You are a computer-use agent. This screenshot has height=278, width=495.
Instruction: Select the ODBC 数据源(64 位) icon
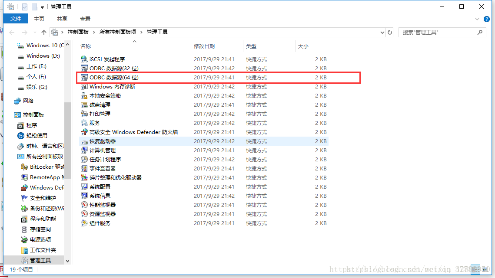[x=84, y=78]
